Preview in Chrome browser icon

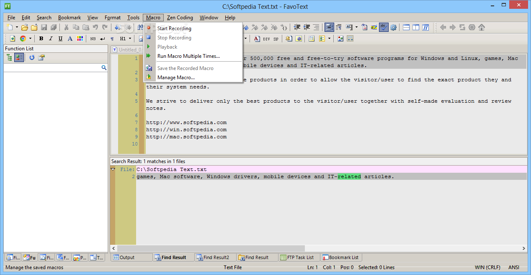[x=23, y=39]
